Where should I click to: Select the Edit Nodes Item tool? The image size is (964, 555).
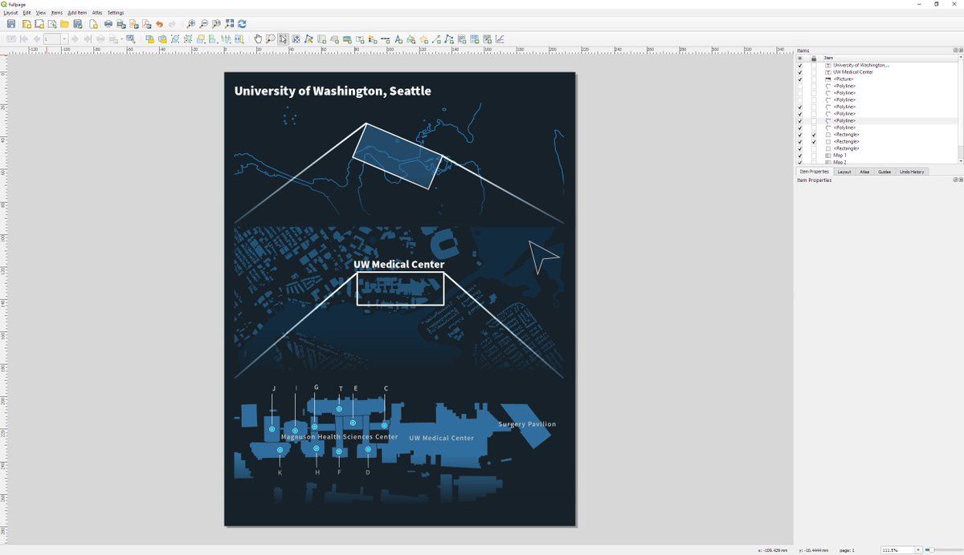pyautogui.click(x=308, y=38)
